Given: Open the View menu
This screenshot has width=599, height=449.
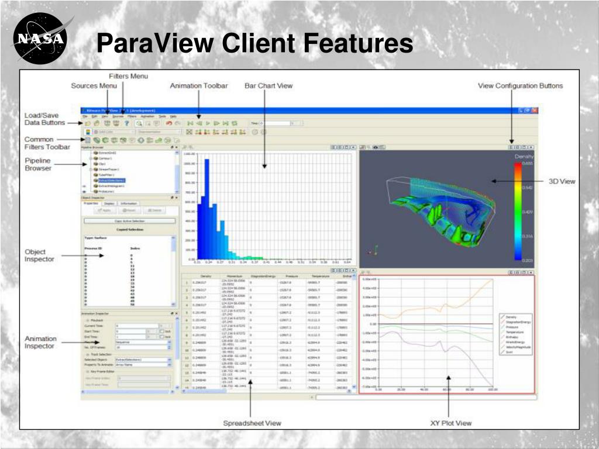Looking at the screenshot, I should point(105,116).
